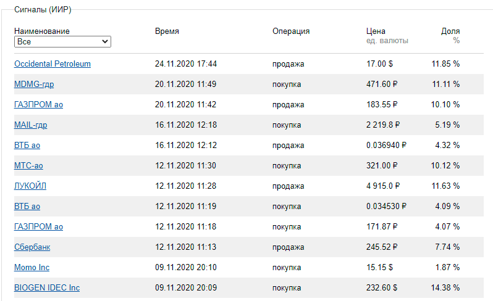Click the 17.00 $ price cell
The image size is (493, 301).
[380, 64]
